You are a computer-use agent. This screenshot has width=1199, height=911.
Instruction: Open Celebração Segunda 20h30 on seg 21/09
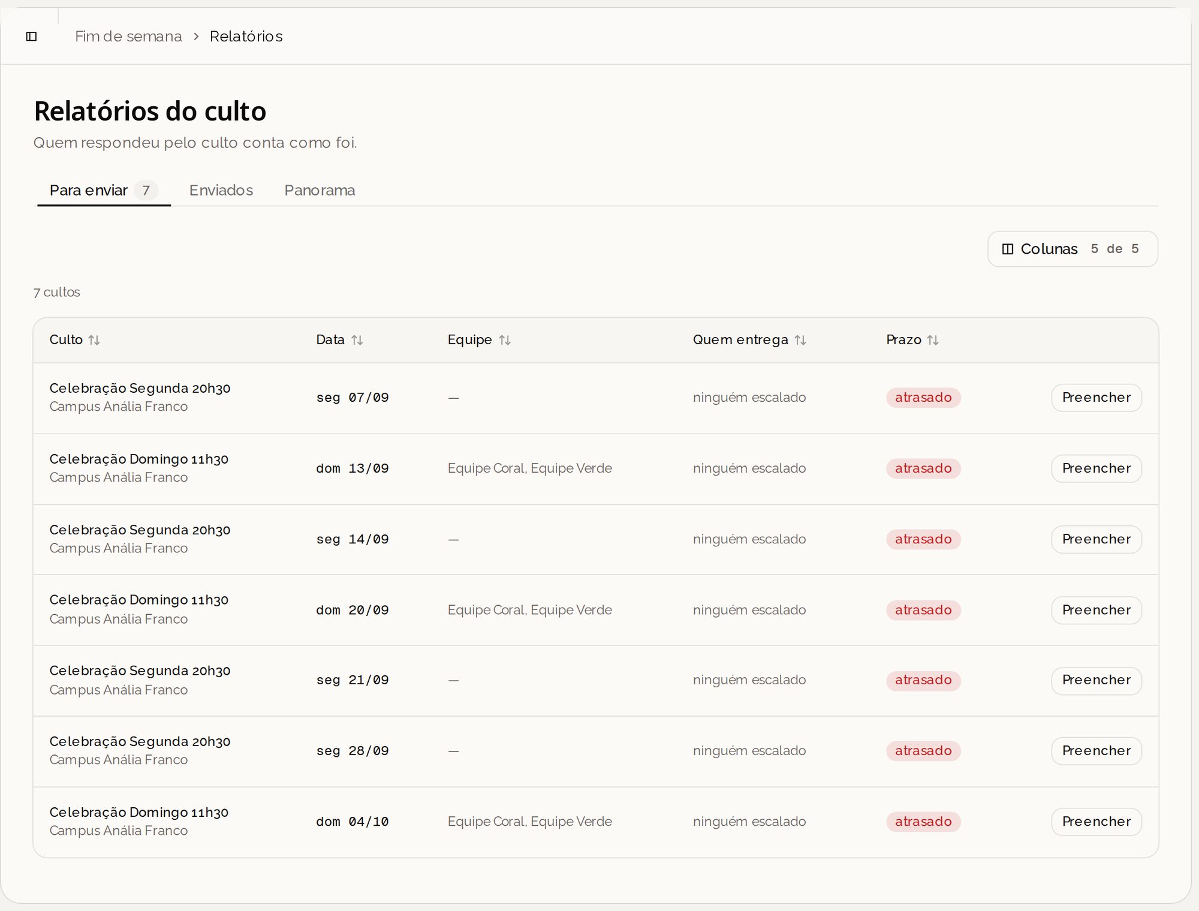(x=140, y=671)
